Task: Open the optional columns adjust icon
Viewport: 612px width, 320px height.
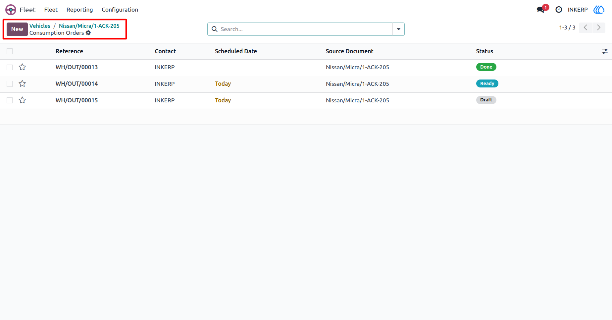Action: [605, 51]
